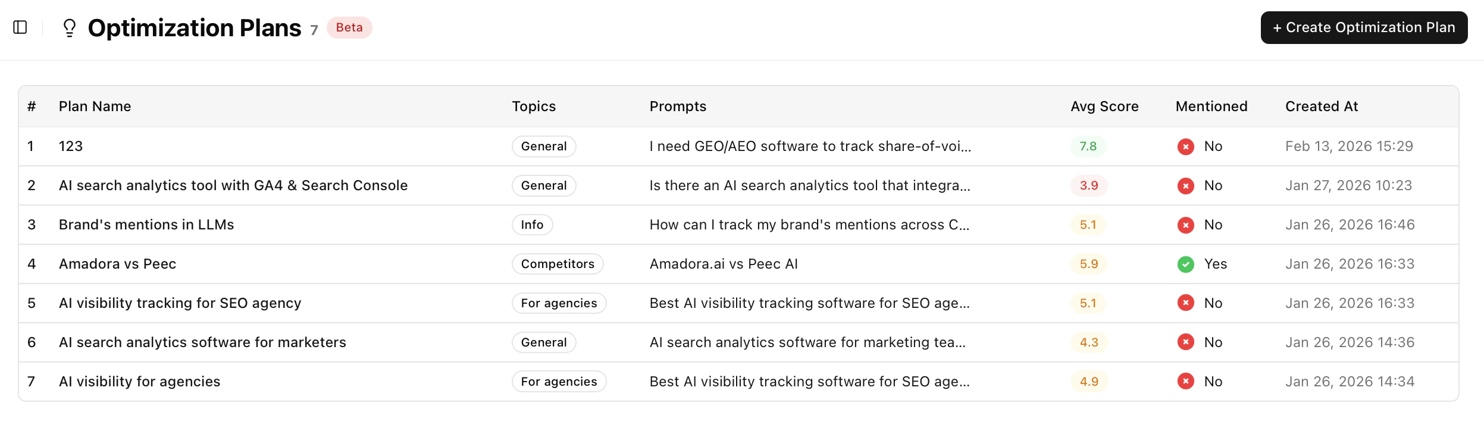Click the Create Optimization Plan button
1484x422 pixels.
tap(1363, 27)
